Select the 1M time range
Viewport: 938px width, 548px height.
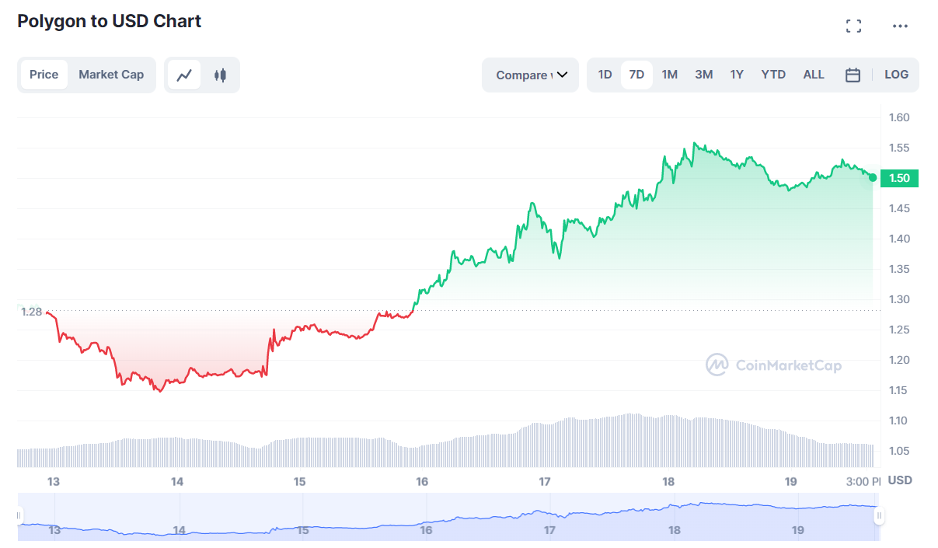pyautogui.click(x=669, y=75)
